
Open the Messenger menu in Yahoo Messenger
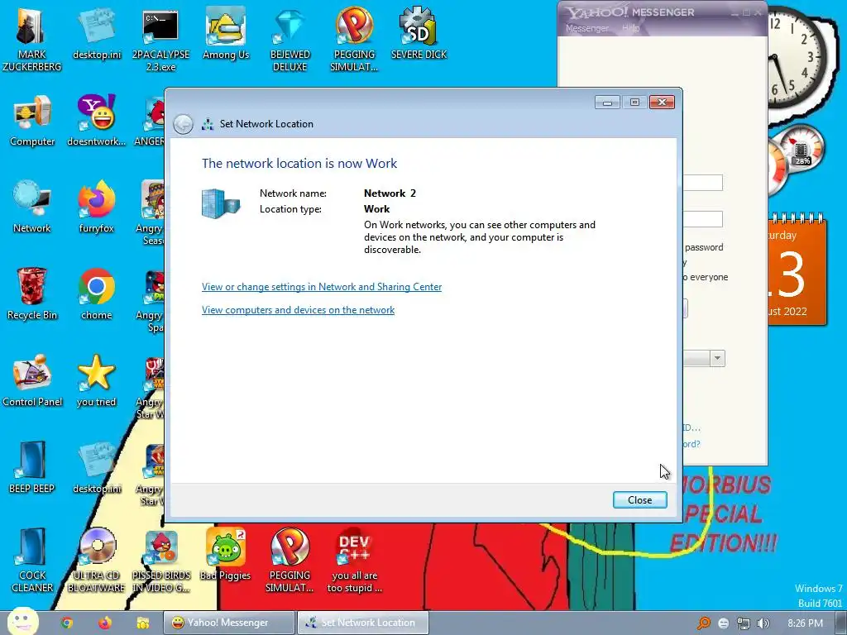point(586,28)
